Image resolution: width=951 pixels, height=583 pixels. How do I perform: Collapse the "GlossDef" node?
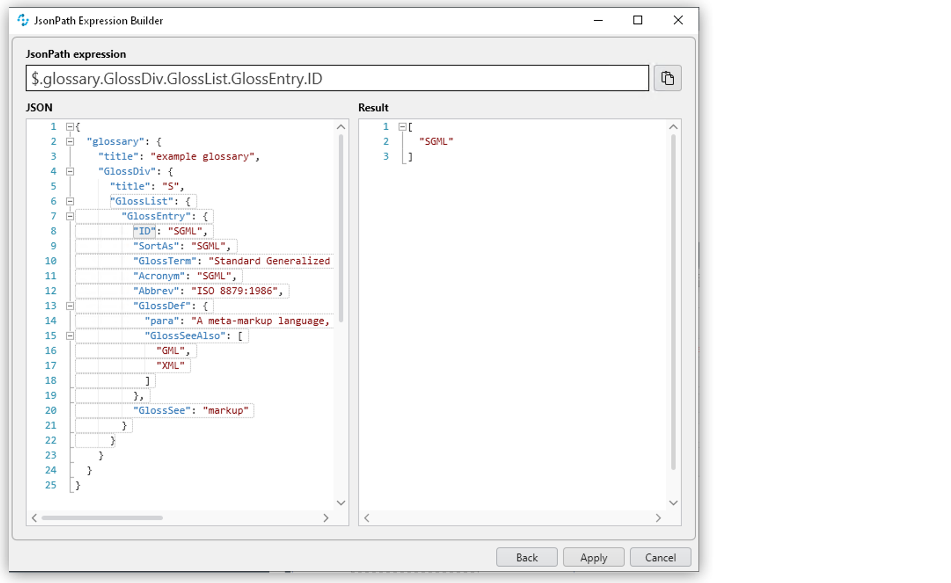click(70, 306)
